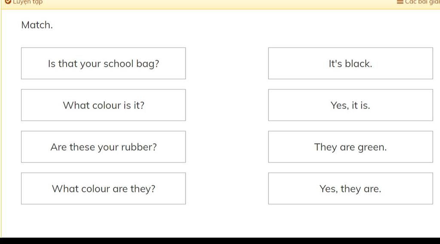The height and width of the screenshot is (244, 440).
Task: Click the Luyện tập checkmark icon
Action: (x=8, y=2)
